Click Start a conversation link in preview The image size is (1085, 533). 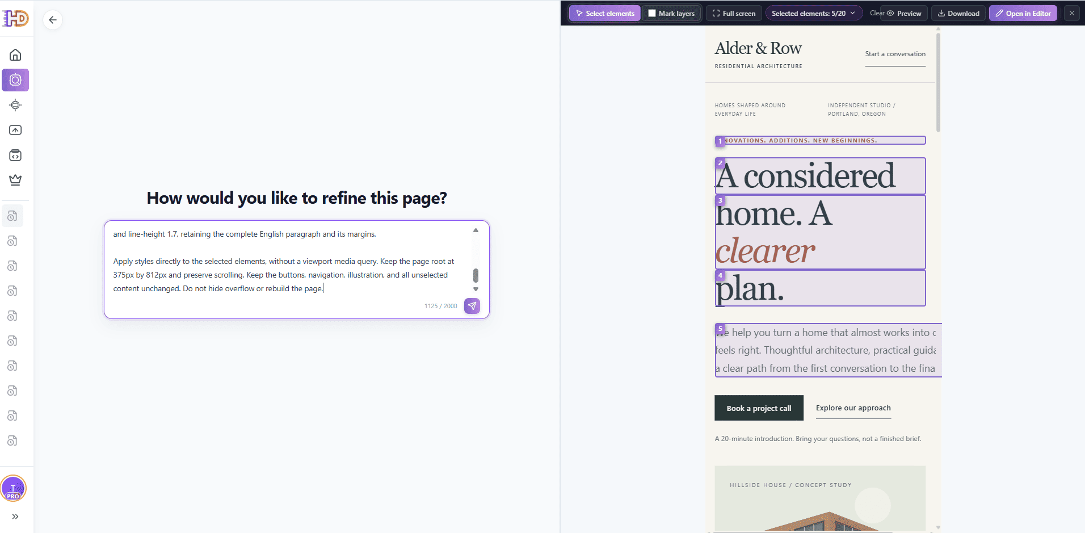[x=895, y=54]
